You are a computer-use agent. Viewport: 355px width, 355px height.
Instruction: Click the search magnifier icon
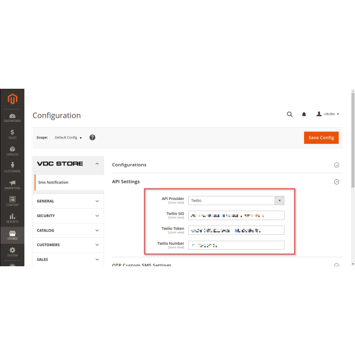[289, 114]
